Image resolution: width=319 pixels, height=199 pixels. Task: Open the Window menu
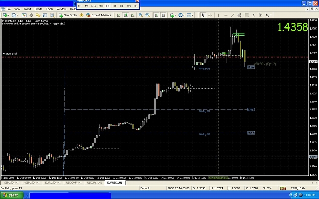tap(61, 9)
